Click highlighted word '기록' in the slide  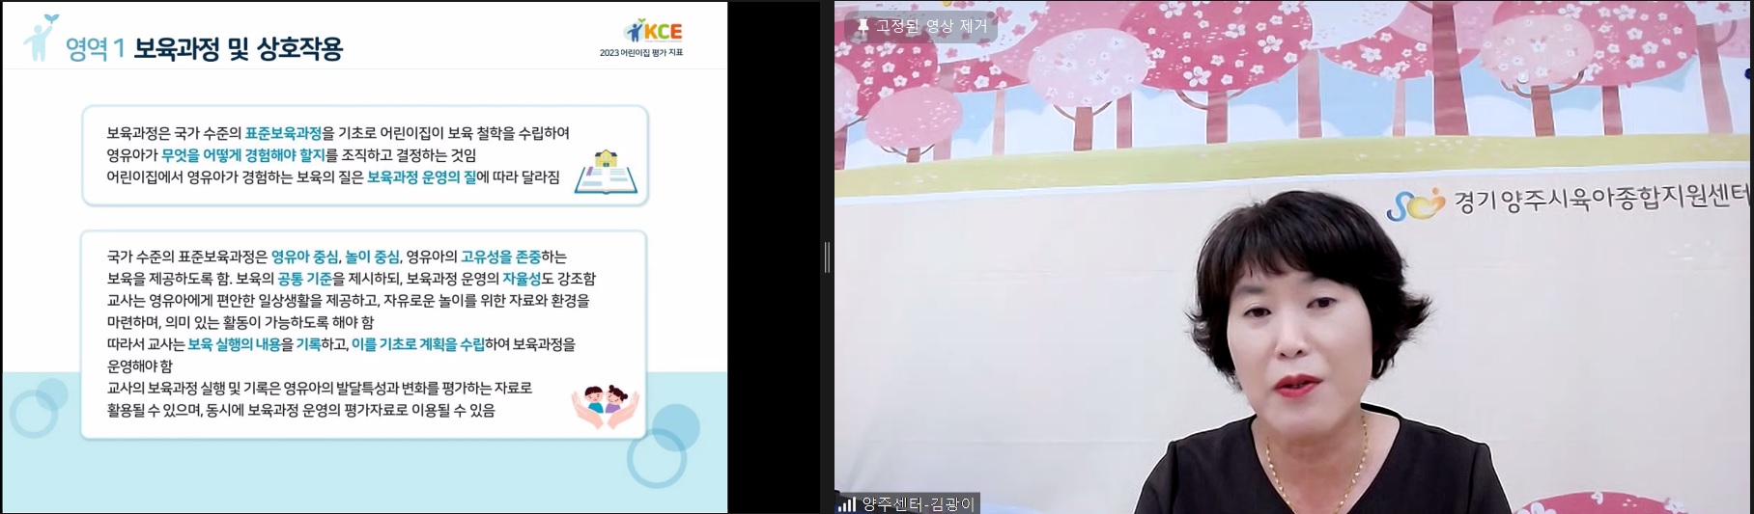coord(308,344)
